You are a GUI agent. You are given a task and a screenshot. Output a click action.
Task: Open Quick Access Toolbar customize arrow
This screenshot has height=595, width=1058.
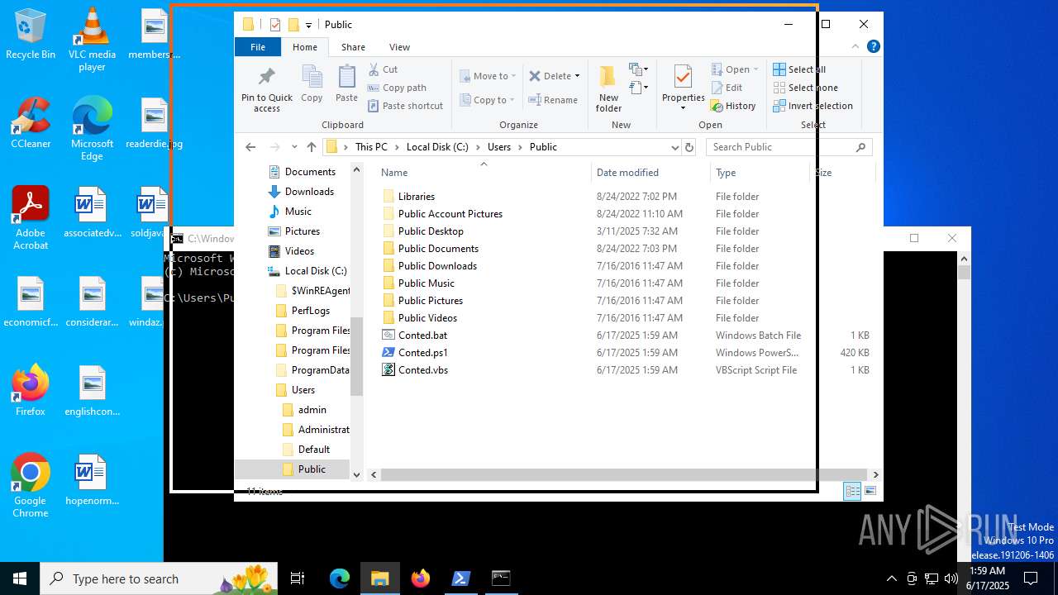308,25
